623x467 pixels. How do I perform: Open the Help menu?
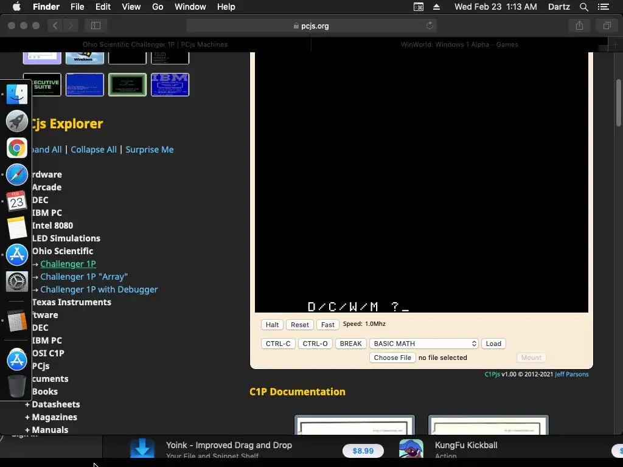coord(226,7)
